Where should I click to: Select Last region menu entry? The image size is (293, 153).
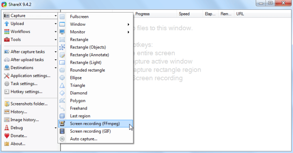coord(80,116)
